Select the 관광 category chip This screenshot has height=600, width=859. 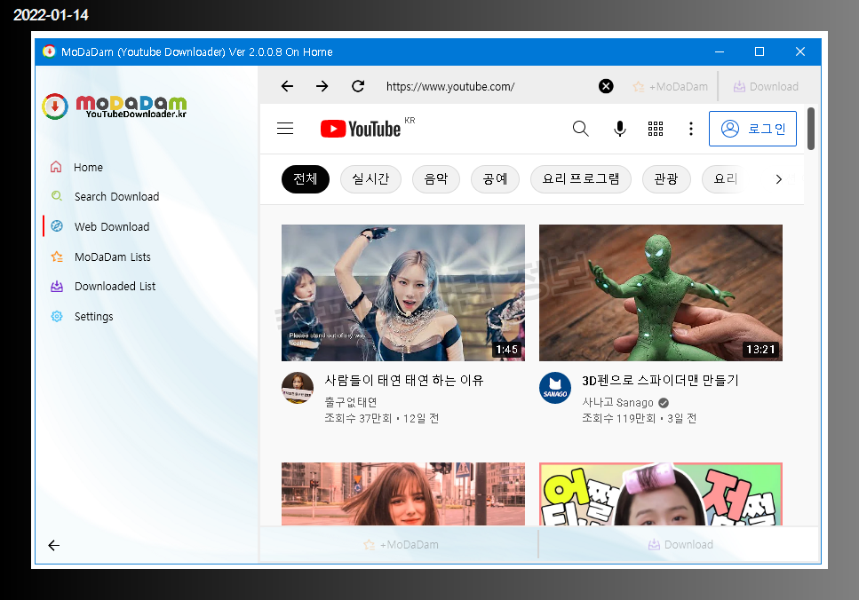(666, 179)
